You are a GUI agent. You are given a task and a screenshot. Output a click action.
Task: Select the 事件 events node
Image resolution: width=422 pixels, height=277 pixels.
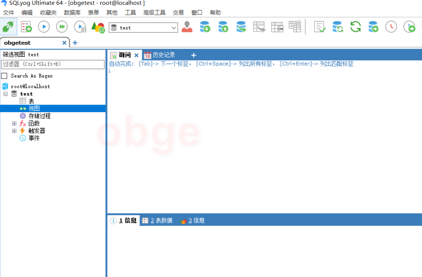34,138
